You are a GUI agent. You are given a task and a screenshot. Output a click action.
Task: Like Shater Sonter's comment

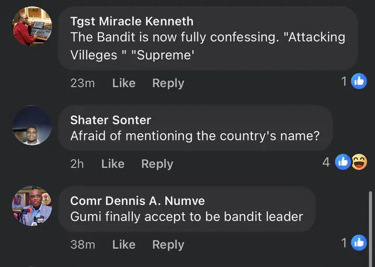coord(113,164)
